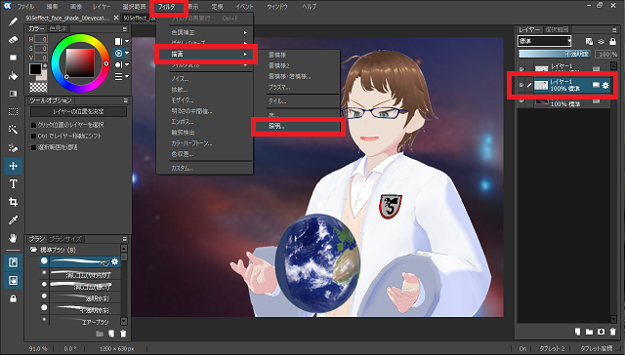The width and height of the screenshot is (625, 355).
Task: Open the フィルタ menu
Action: (167, 7)
